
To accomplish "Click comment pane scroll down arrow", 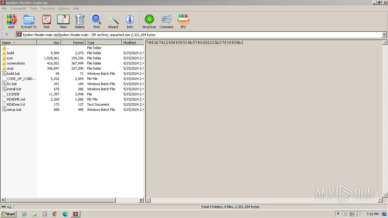I will pyautogui.click(x=385, y=195).
